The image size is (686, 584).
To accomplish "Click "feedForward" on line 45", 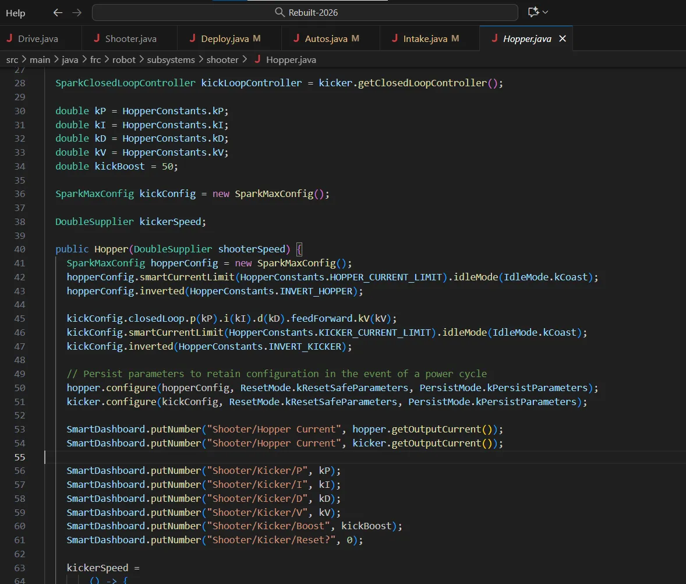I will [x=321, y=318].
